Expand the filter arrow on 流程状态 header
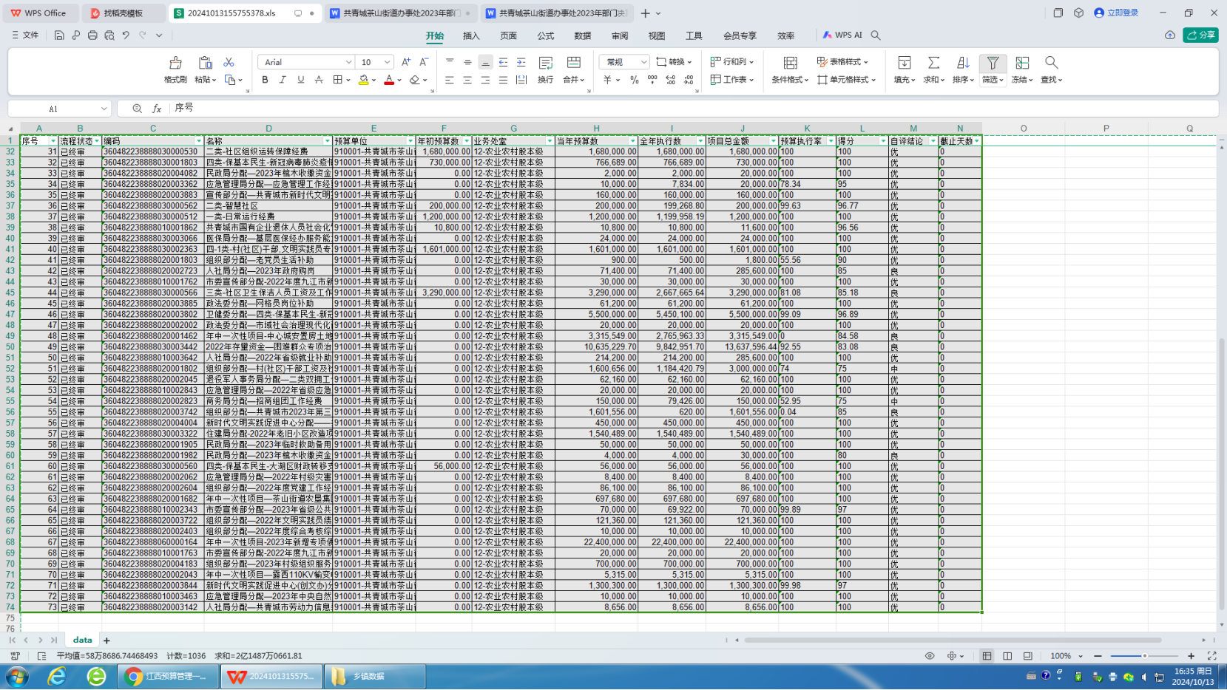This screenshot has height=690, width=1227. point(97,140)
